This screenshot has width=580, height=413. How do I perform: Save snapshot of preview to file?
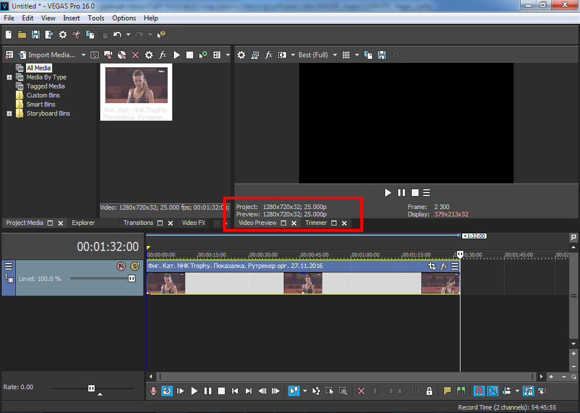(382, 55)
